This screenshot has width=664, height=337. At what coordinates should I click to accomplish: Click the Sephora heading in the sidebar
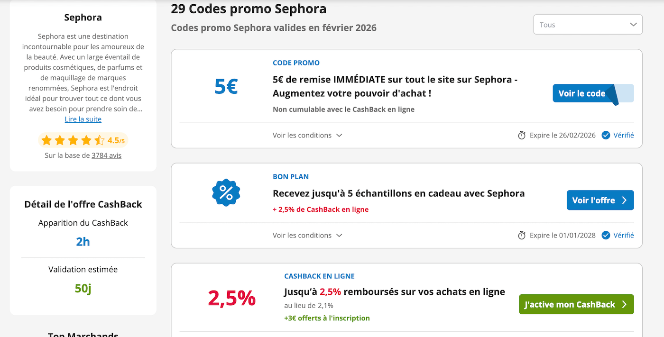[x=83, y=17]
